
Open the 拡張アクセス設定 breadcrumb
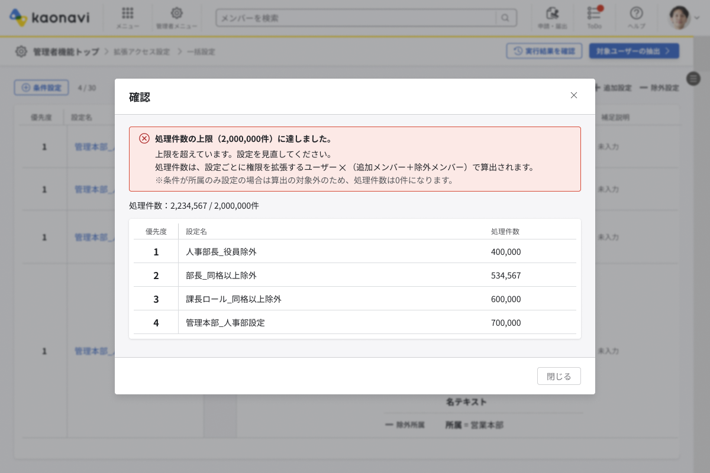141,51
